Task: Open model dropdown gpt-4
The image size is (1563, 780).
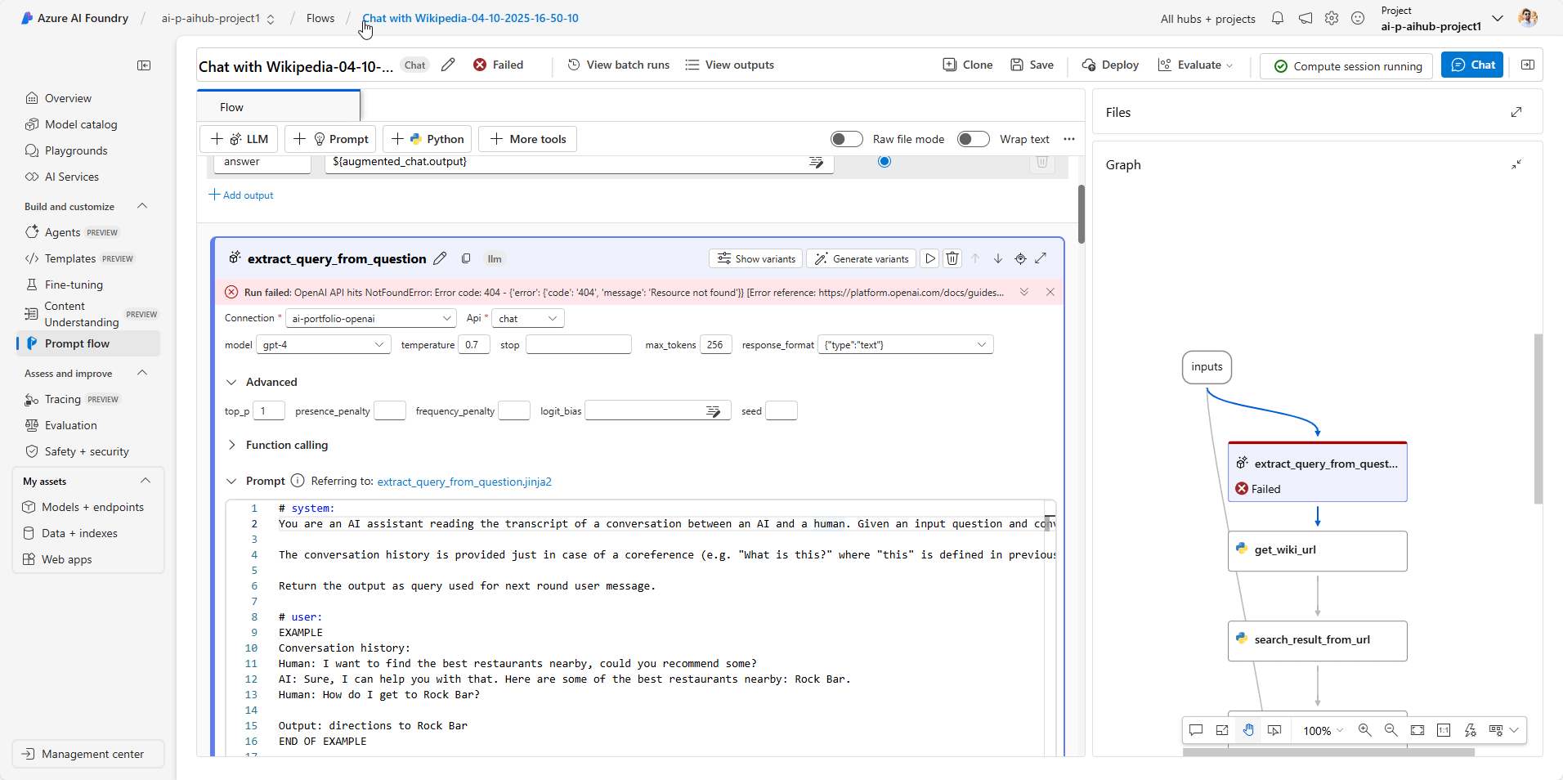Action: [x=324, y=345]
